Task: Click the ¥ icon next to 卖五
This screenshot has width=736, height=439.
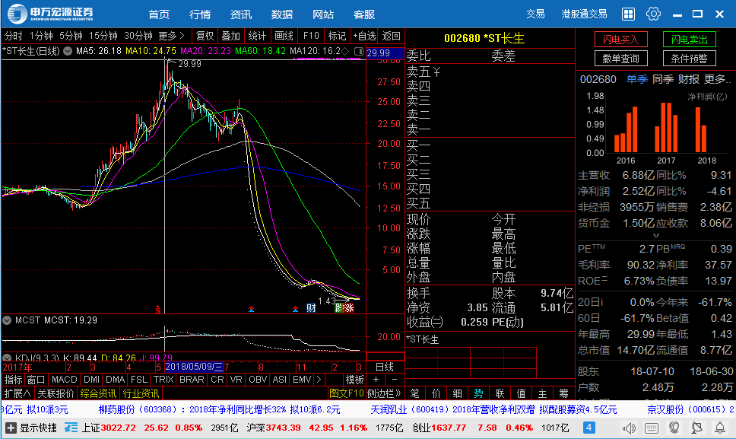Action: pyautogui.click(x=437, y=72)
